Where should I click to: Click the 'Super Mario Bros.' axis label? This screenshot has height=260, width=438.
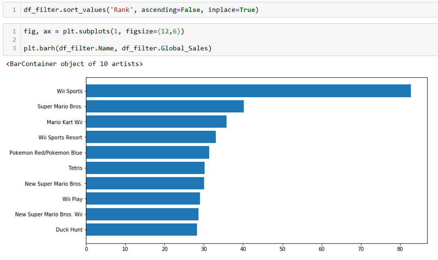pyautogui.click(x=60, y=107)
